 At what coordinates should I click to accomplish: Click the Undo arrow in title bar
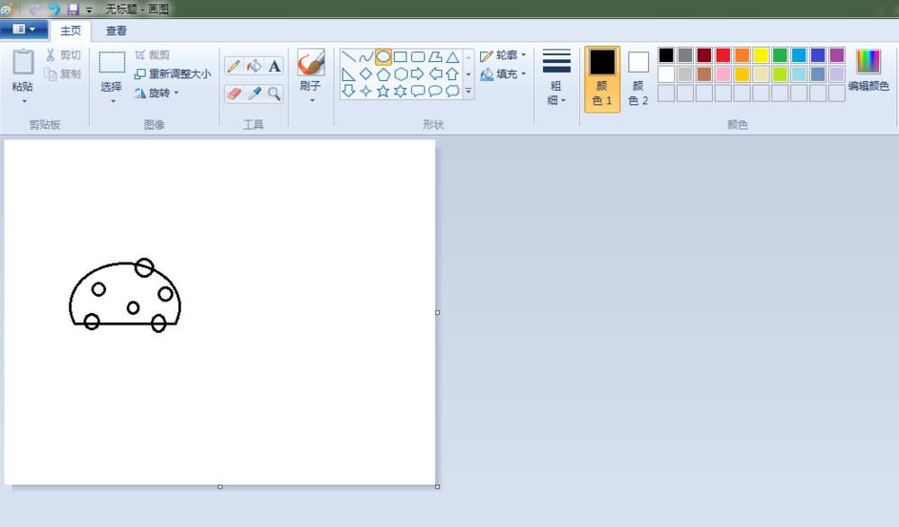54,9
